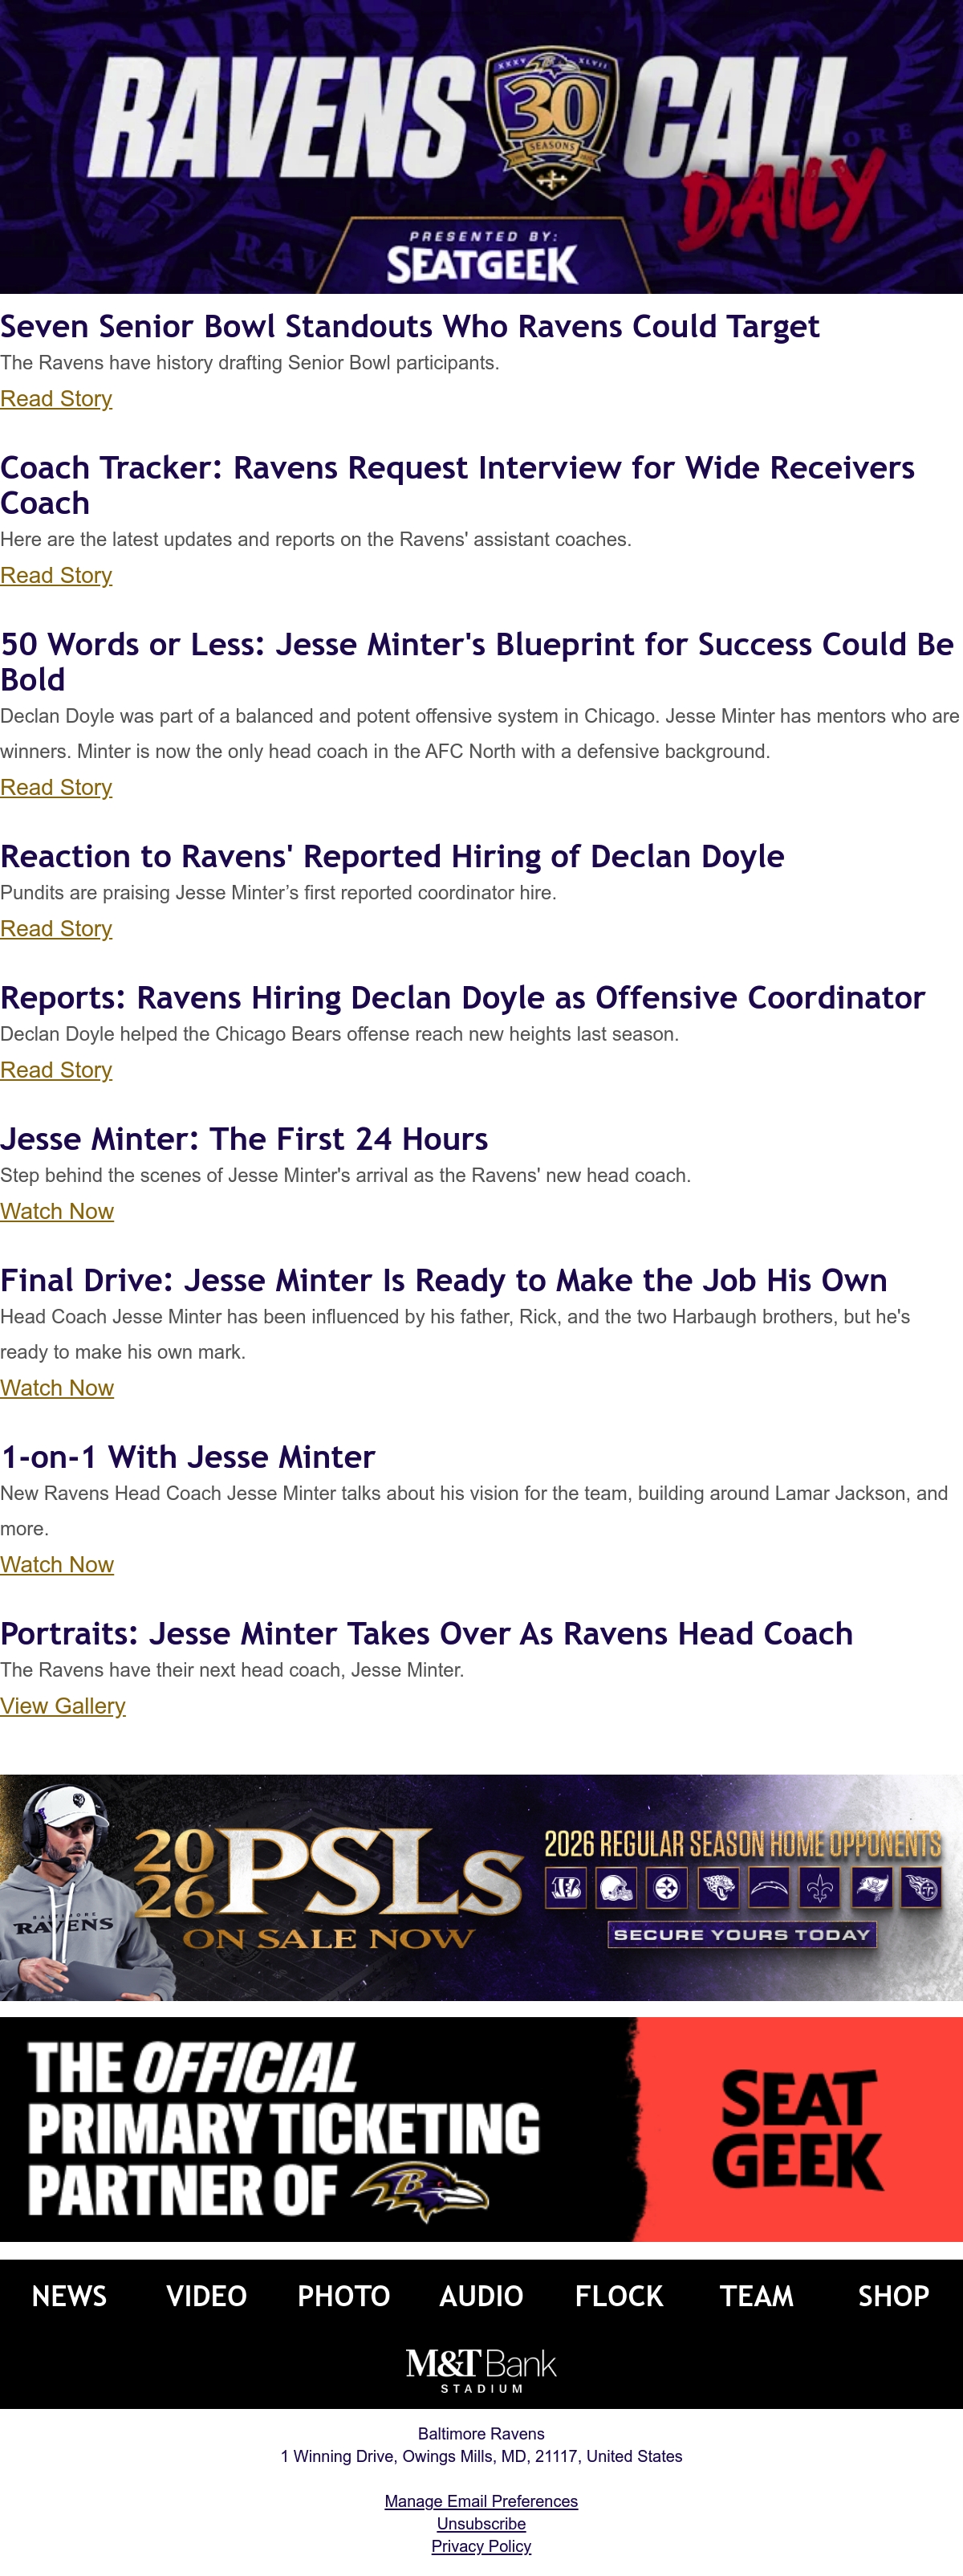This screenshot has height=2576, width=963.
Task: Click summary 'The Ravens have history drafting'
Action: pyautogui.click(x=250, y=363)
